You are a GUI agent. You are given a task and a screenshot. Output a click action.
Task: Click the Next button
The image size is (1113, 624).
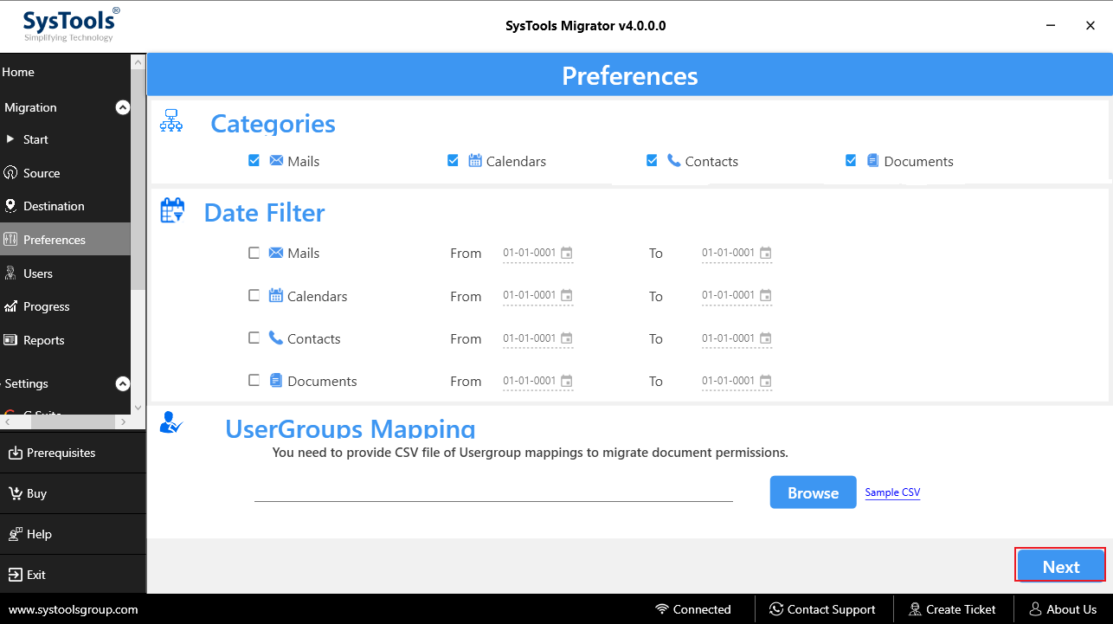point(1061,566)
